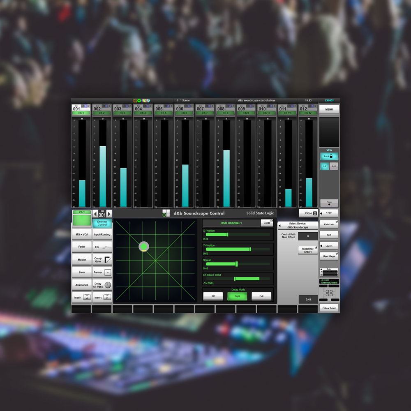Select channel 006 header

click(x=184, y=110)
